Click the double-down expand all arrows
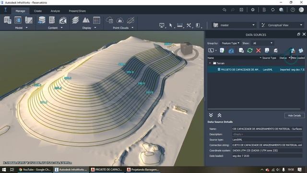307x173 pixels. click(211, 115)
